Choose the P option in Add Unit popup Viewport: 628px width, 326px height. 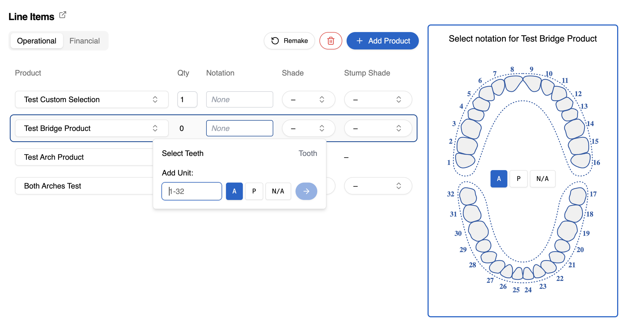(254, 191)
